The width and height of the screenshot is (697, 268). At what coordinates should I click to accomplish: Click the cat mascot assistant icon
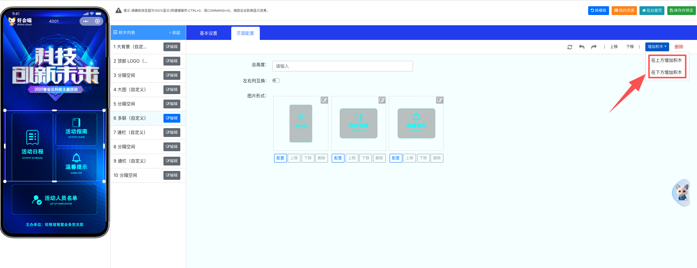(x=682, y=192)
